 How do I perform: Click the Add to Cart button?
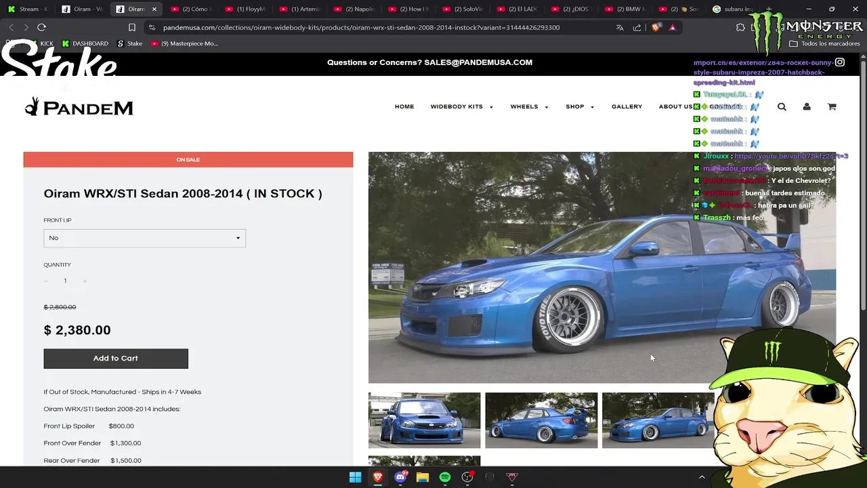tap(116, 359)
